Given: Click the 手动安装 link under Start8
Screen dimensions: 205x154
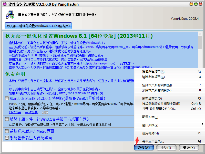Looking at the screenshot, I should pos(31,112).
